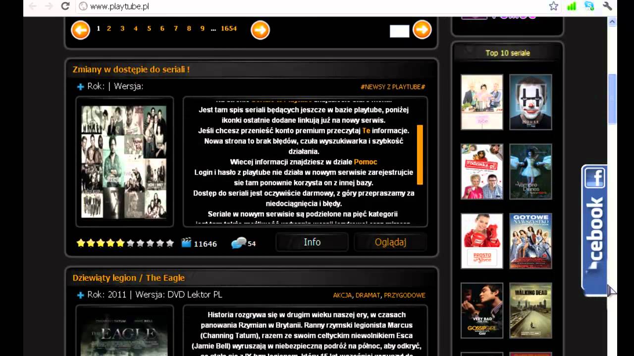This screenshot has width=634, height=356.
Task: Open the Gotowe na wszystko poster
Action: pyautogui.click(x=530, y=241)
